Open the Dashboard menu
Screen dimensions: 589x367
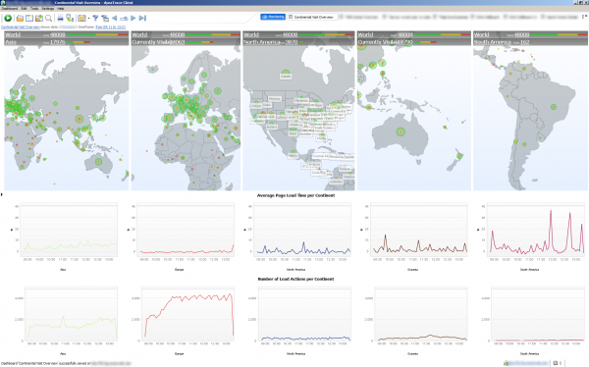[x=10, y=8]
